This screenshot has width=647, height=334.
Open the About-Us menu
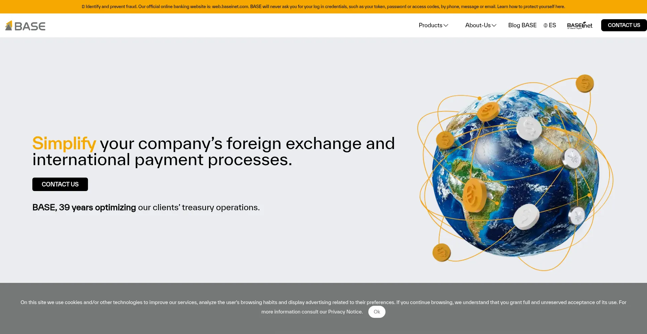click(477, 25)
